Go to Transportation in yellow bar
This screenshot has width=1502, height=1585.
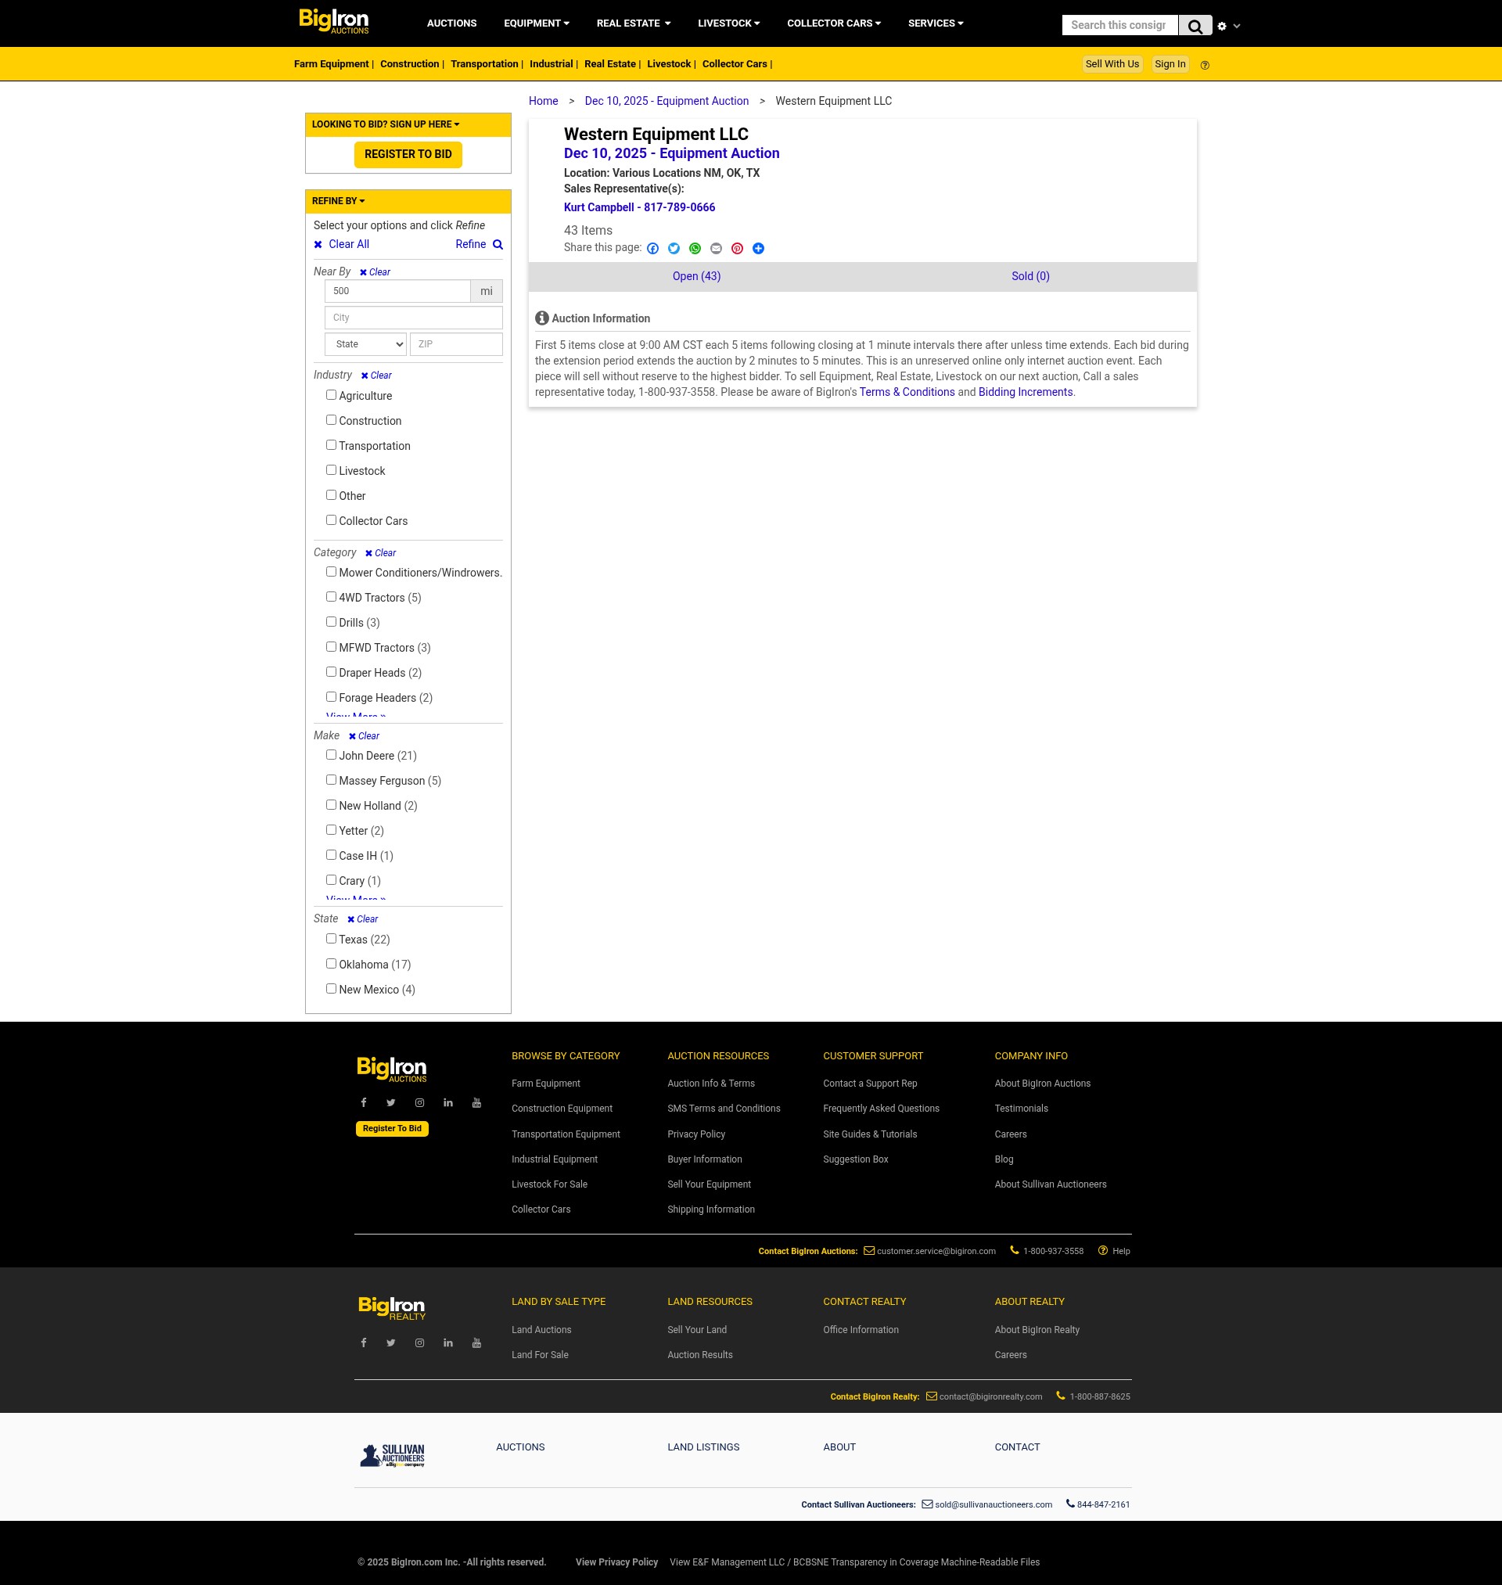(x=484, y=64)
